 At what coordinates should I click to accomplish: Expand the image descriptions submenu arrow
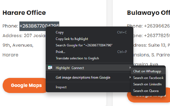[130, 78]
